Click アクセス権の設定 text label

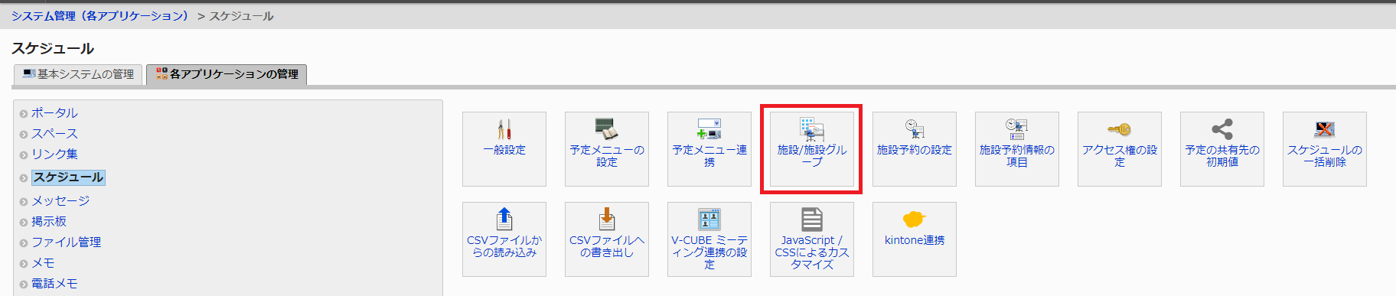pos(1120,156)
